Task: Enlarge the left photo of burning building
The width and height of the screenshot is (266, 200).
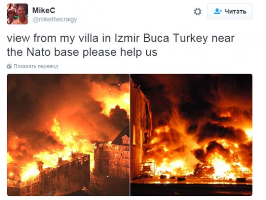Action: (x=68, y=135)
